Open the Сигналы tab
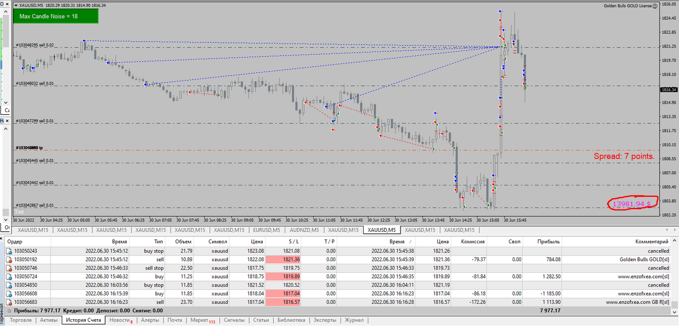Screen dimensions: 679x326 (234, 320)
